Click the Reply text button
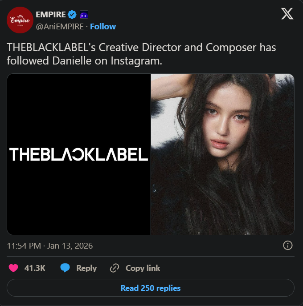 pyautogui.click(x=86, y=268)
